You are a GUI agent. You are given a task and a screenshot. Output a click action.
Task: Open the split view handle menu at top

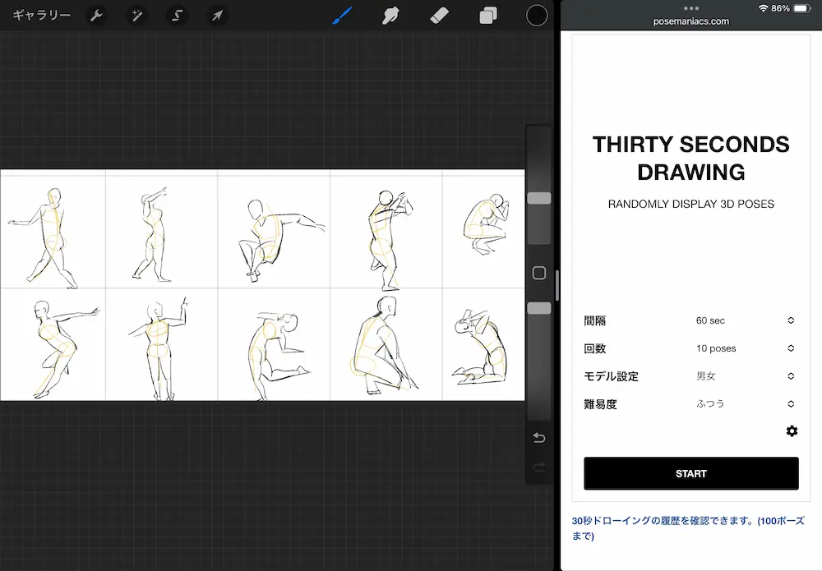pyautogui.click(x=690, y=7)
